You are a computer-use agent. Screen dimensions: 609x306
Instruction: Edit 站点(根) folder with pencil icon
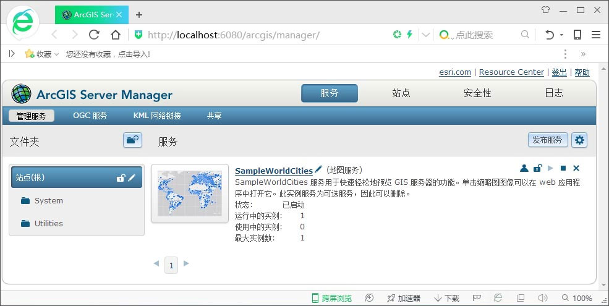(132, 177)
